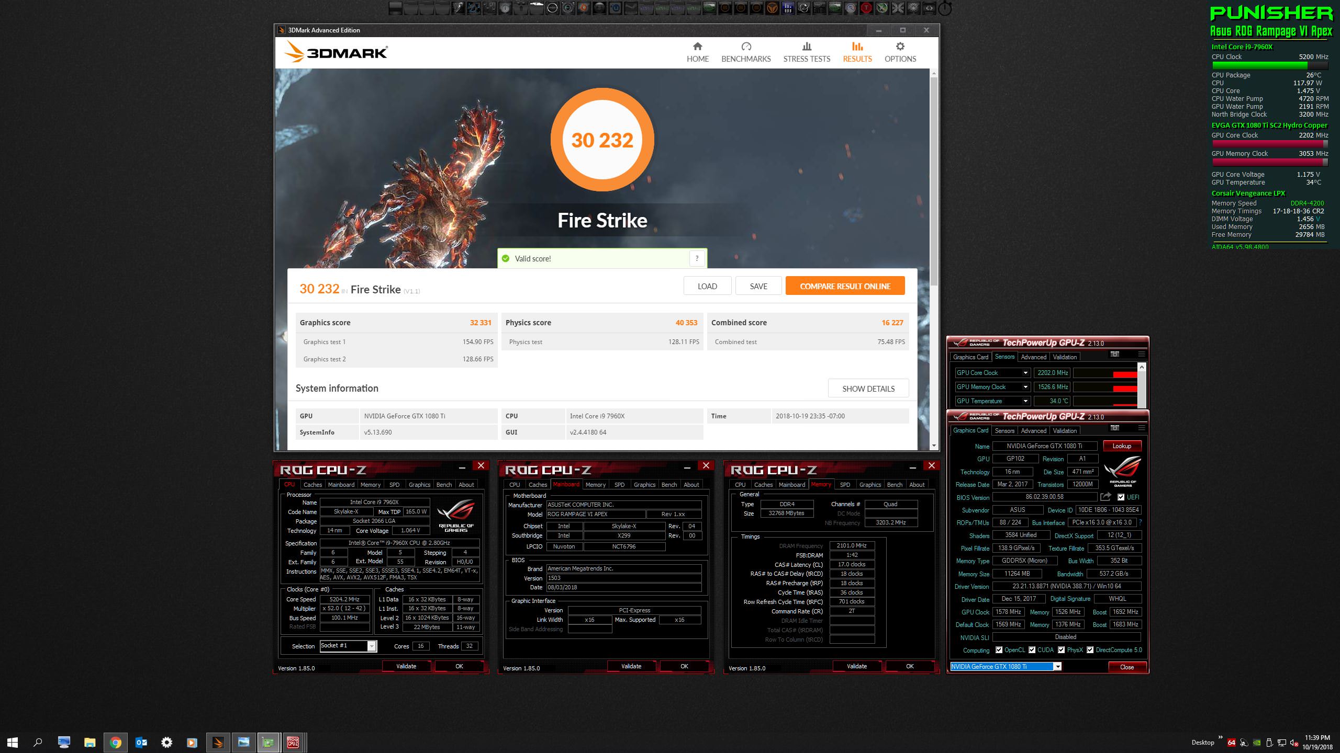Open STRESS TESTS bar-chart icon

(x=807, y=47)
